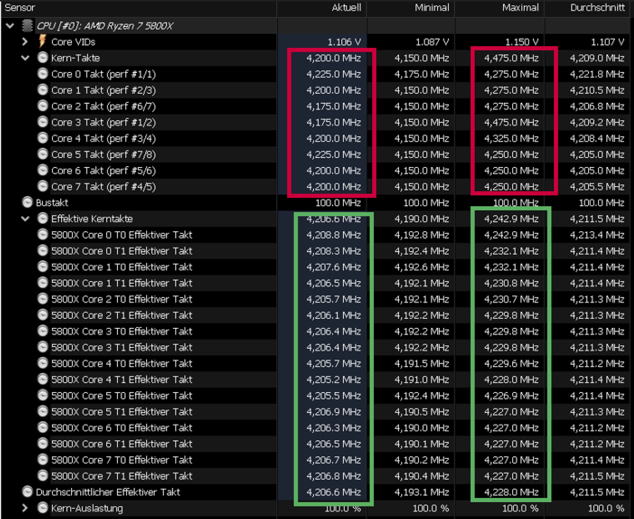The height and width of the screenshot is (519, 634).
Task: Click the clock icon next to Bustakt
Action: 27,202
